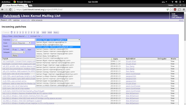Choose Damien Lespiau gmail.com from list

pyautogui.click(x=58, y=47)
